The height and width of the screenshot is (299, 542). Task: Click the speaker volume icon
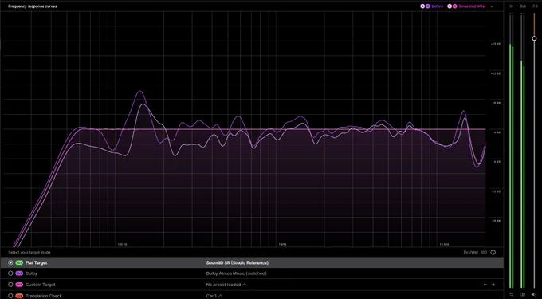pos(534,294)
